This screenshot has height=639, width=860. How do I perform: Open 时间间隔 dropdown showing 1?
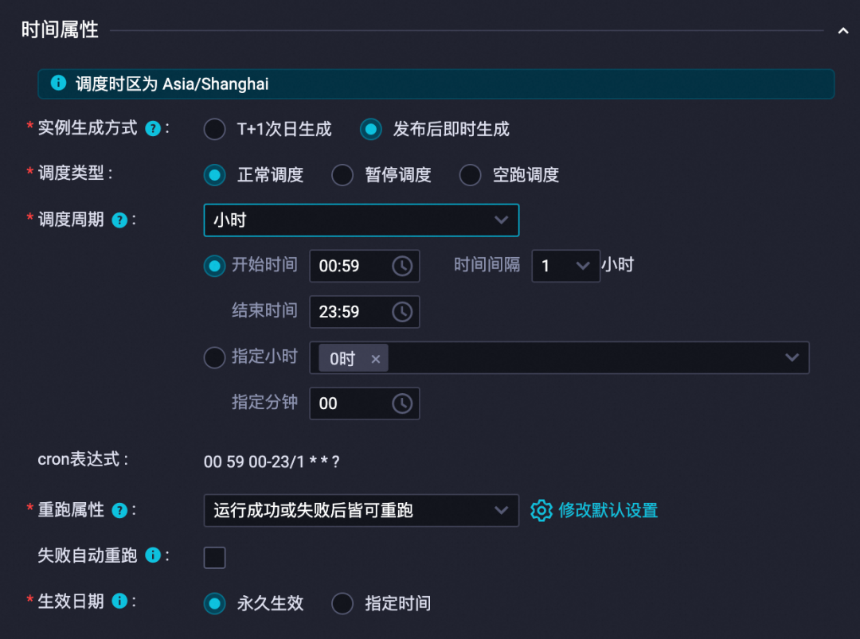(565, 266)
